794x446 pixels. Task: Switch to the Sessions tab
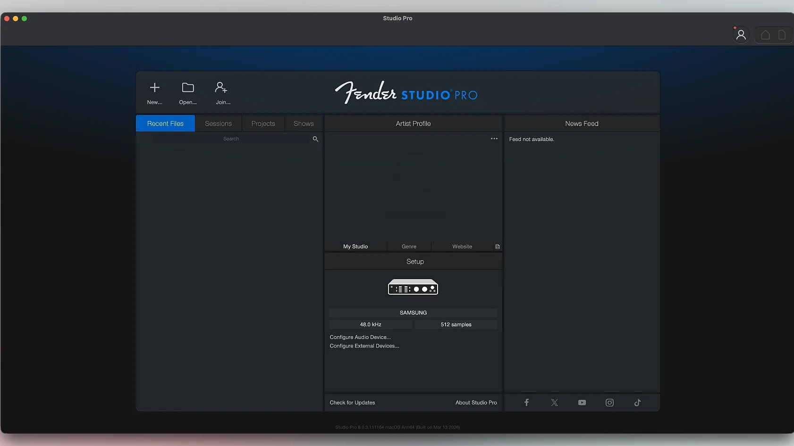219,124
